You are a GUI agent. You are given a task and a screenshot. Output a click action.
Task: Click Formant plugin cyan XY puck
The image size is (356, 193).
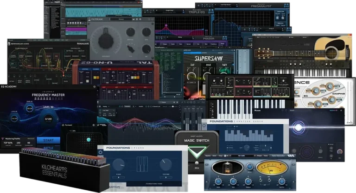[x=89, y=139]
